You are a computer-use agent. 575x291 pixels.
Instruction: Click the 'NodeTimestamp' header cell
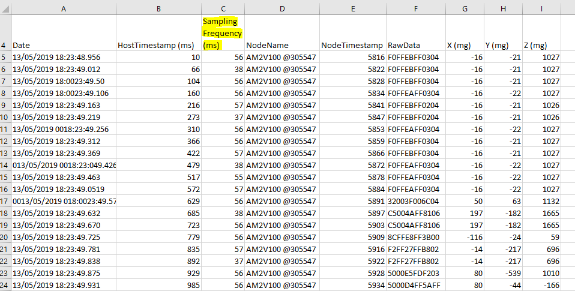[353, 33]
